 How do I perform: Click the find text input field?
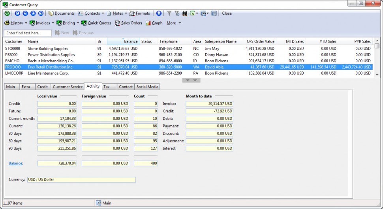tap(28, 33)
